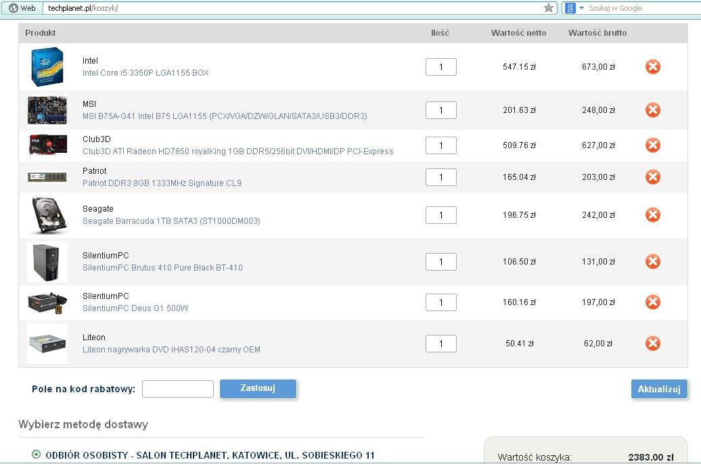
Task: Remove MSI B75A-G41 motherboard from cart
Action: click(x=653, y=110)
